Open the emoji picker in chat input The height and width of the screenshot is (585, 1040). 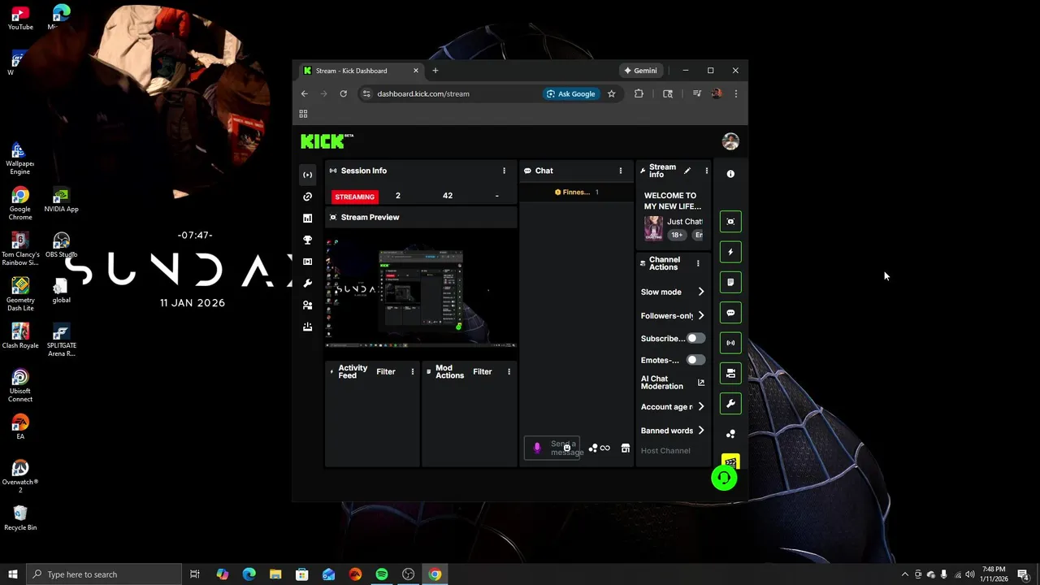tap(567, 448)
